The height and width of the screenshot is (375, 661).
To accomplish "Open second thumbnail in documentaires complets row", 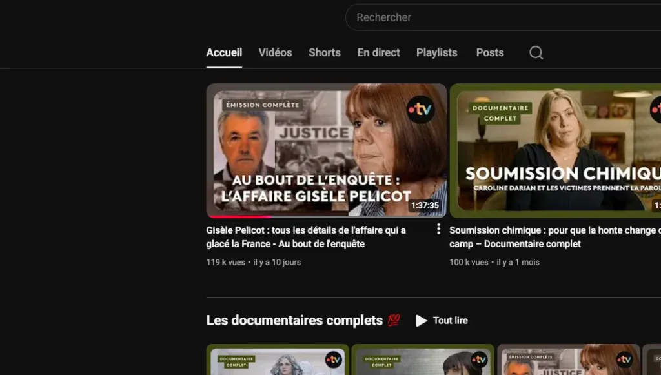I will pyautogui.click(x=423, y=360).
